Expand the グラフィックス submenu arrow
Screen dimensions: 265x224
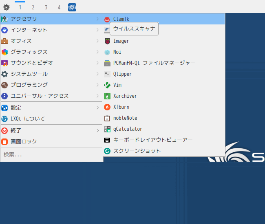tap(98, 52)
